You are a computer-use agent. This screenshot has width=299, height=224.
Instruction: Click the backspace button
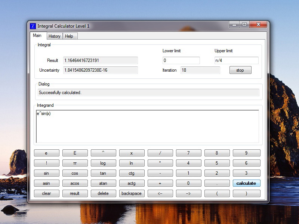coord(132,193)
